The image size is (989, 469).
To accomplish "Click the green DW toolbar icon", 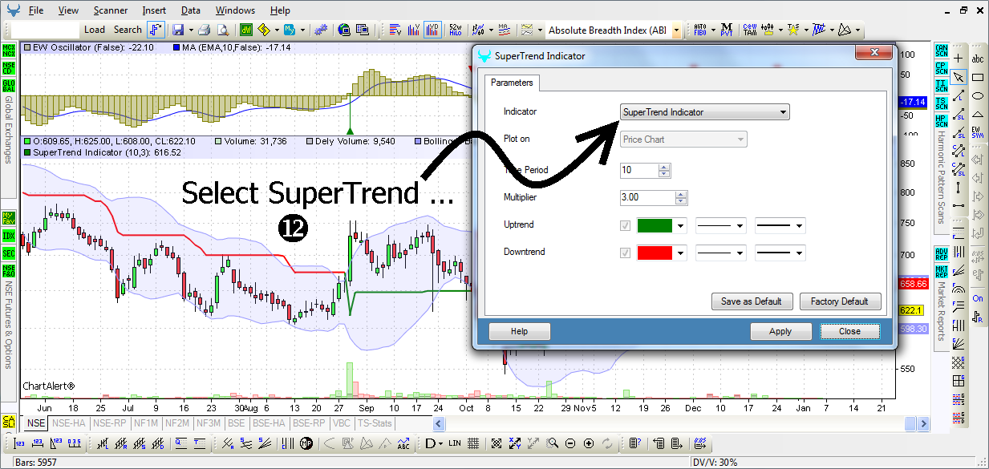I will tap(245, 30).
